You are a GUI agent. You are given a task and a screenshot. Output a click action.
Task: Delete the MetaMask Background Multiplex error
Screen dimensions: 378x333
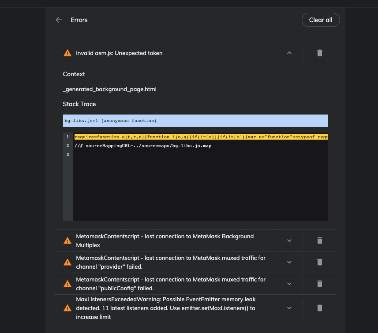tap(319, 240)
